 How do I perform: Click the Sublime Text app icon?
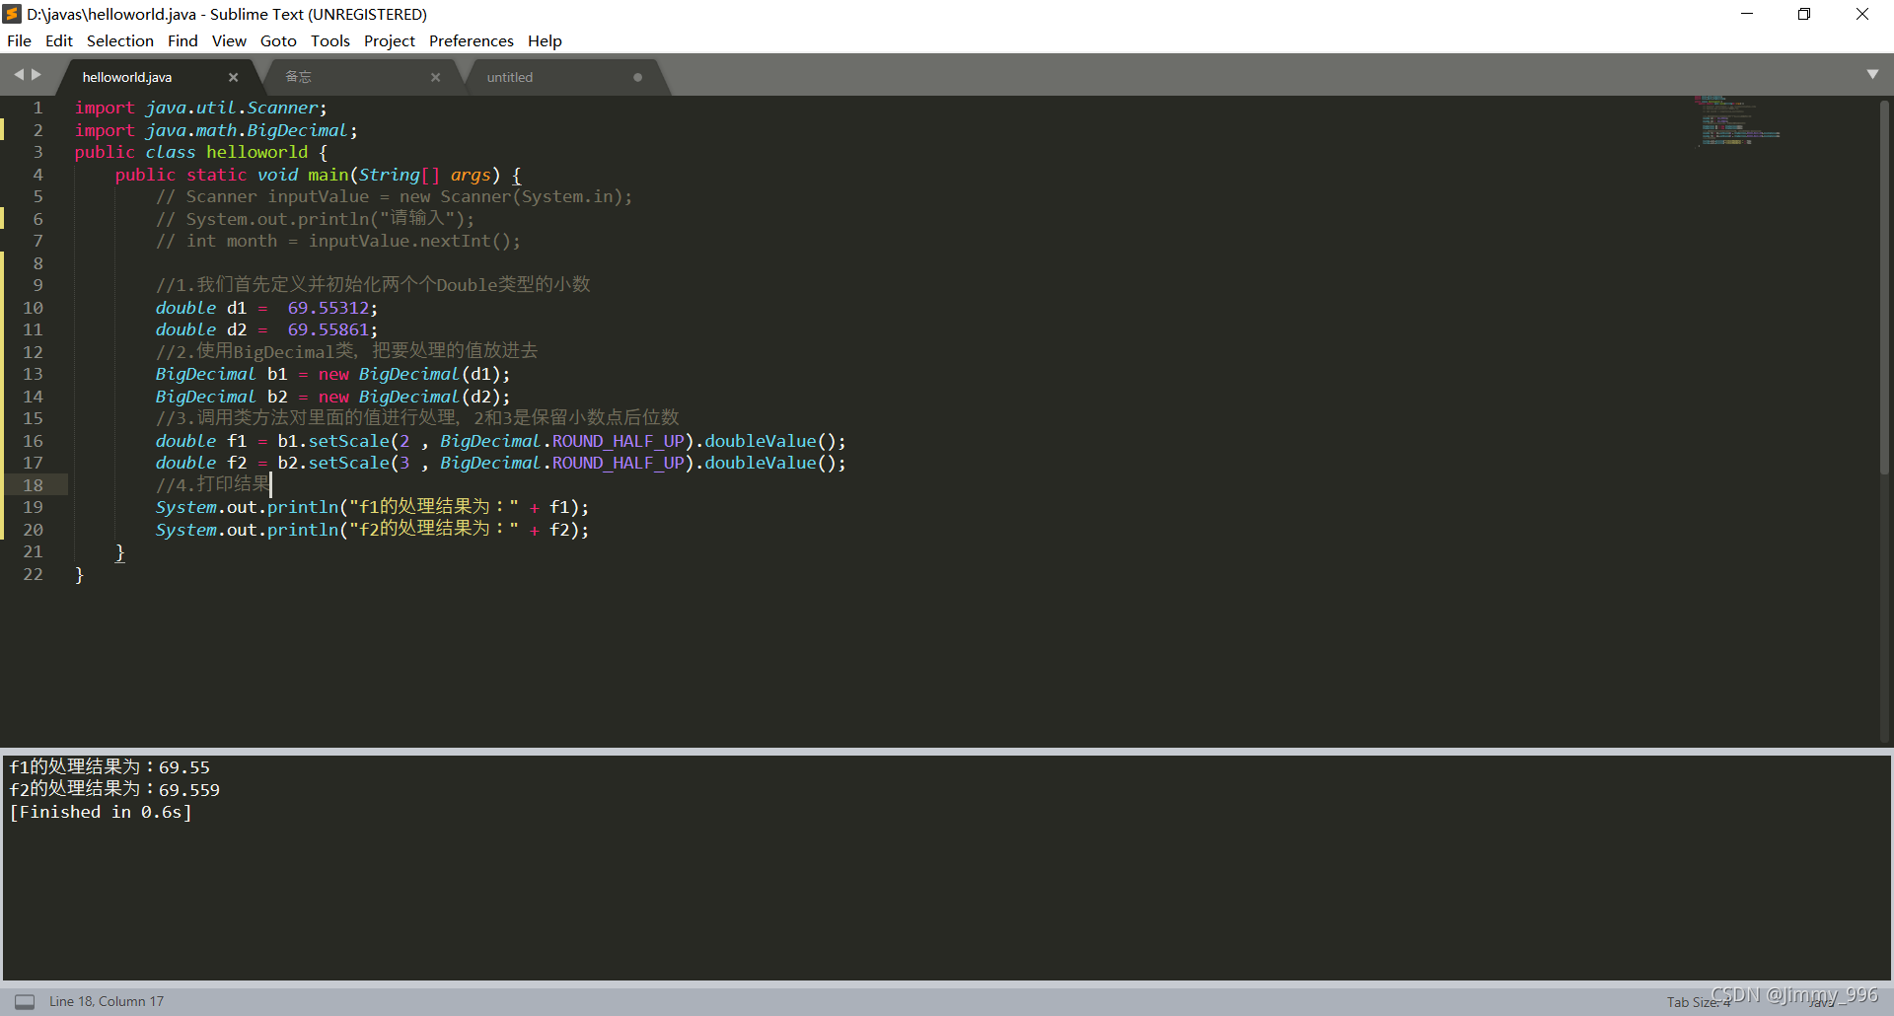click(x=12, y=14)
